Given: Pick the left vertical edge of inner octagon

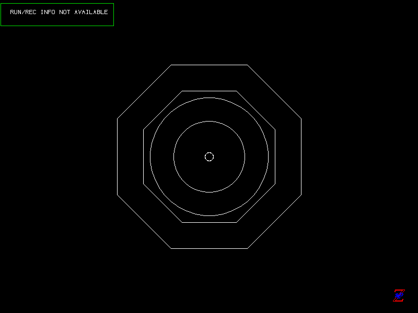Looking at the screenshot, I should pos(144,156).
